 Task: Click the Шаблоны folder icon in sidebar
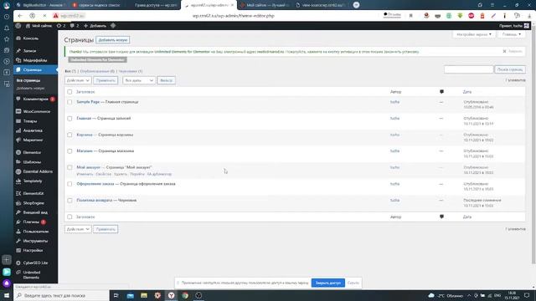[18, 161]
